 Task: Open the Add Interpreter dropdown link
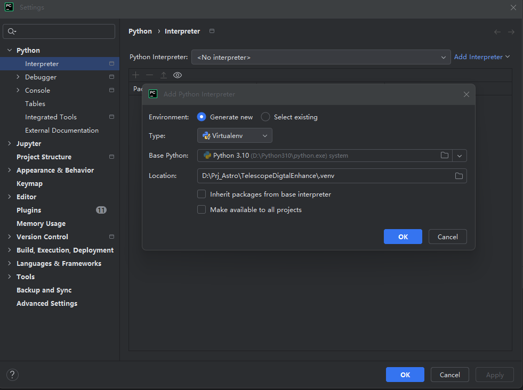click(482, 57)
